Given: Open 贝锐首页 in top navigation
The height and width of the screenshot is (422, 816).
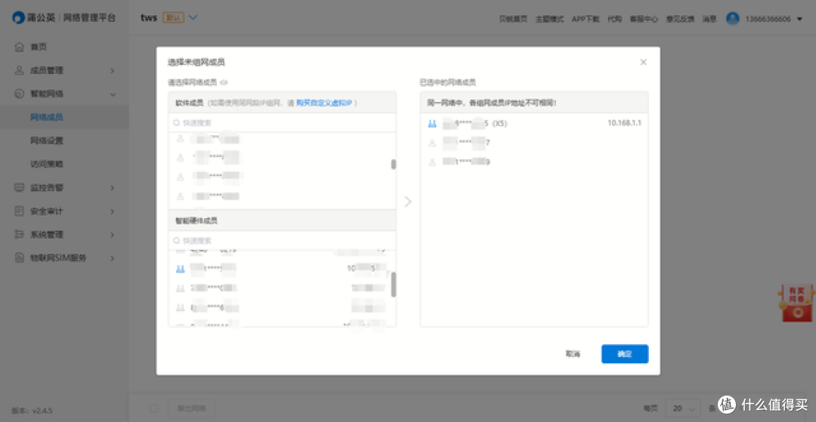Looking at the screenshot, I should click(513, 19).
